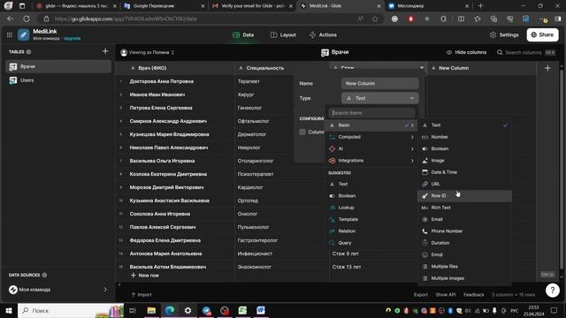Choose suggested Lookup type
Viewport: 566px width, 318px height.
click(371, 208)
